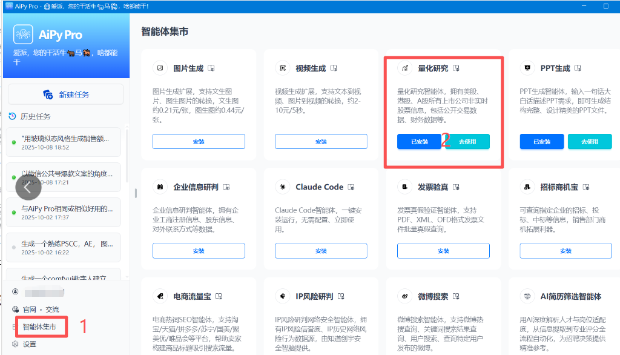
Task: Open details icon next to PPT生成
Action: pyautogui.click(x=578, y=68)
